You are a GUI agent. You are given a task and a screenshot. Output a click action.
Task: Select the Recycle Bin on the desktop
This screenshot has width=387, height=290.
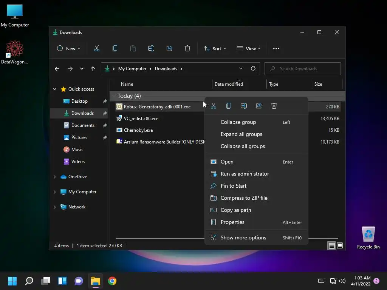[368, 238]
